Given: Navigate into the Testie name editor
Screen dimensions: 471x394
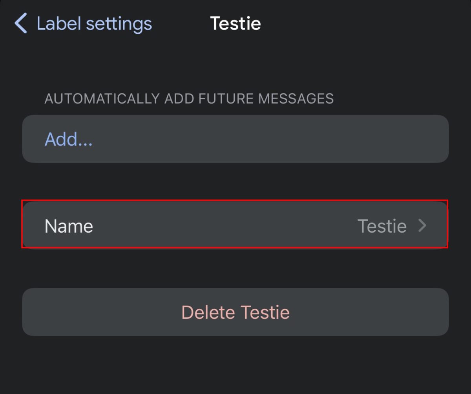Looking at the screenshot, I should point(235,225).
